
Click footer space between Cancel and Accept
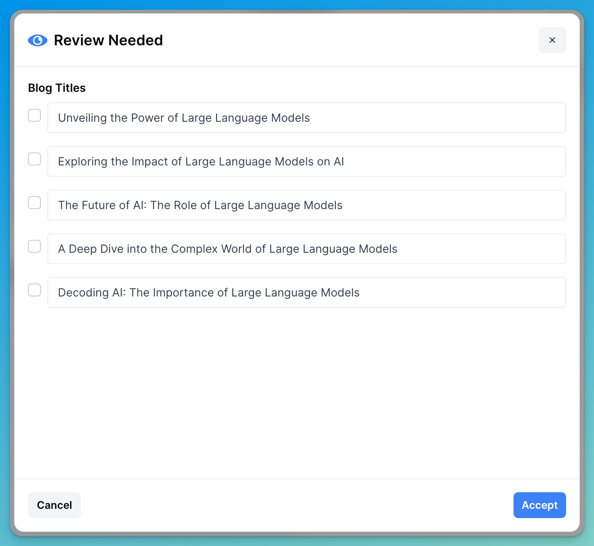[x=297, y=505]
